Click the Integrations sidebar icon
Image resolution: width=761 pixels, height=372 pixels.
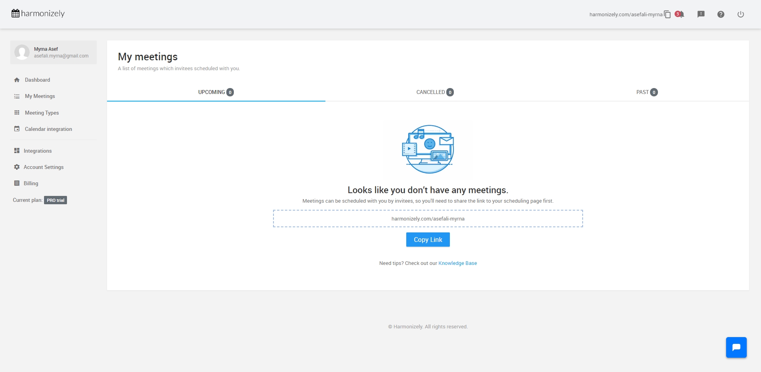[x=17, y=151]
